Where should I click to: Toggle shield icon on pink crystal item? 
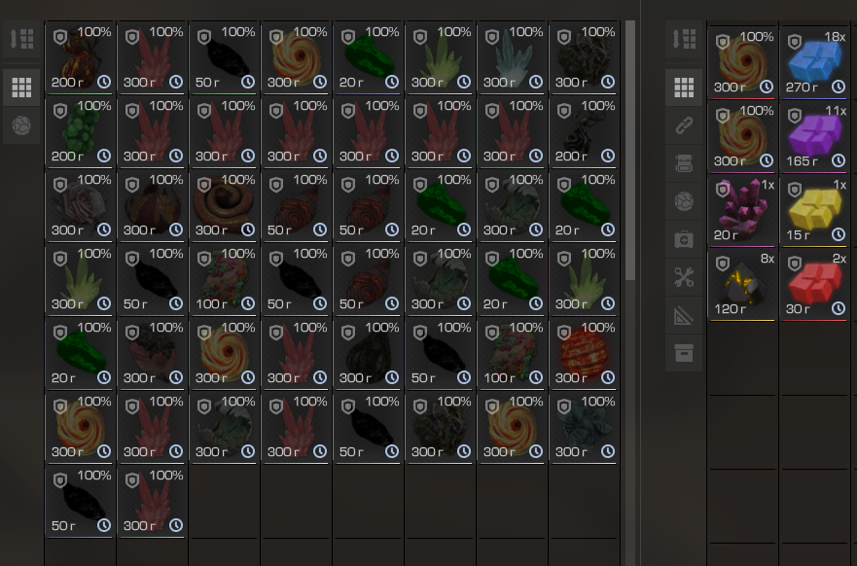723,190
